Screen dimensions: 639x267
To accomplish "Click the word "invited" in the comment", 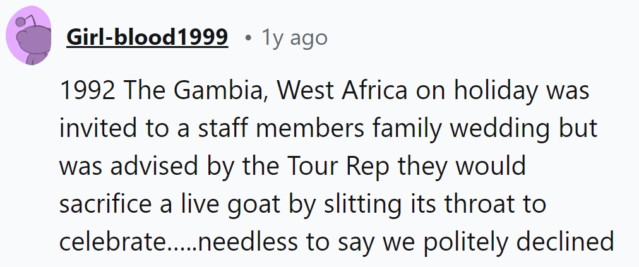I will (97, 129).
